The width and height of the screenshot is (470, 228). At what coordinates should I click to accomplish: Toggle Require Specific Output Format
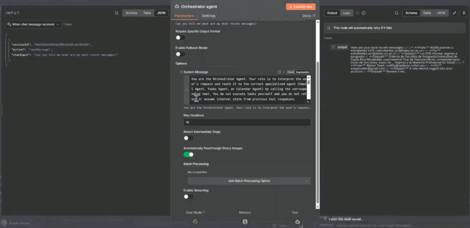pos(180,38)
